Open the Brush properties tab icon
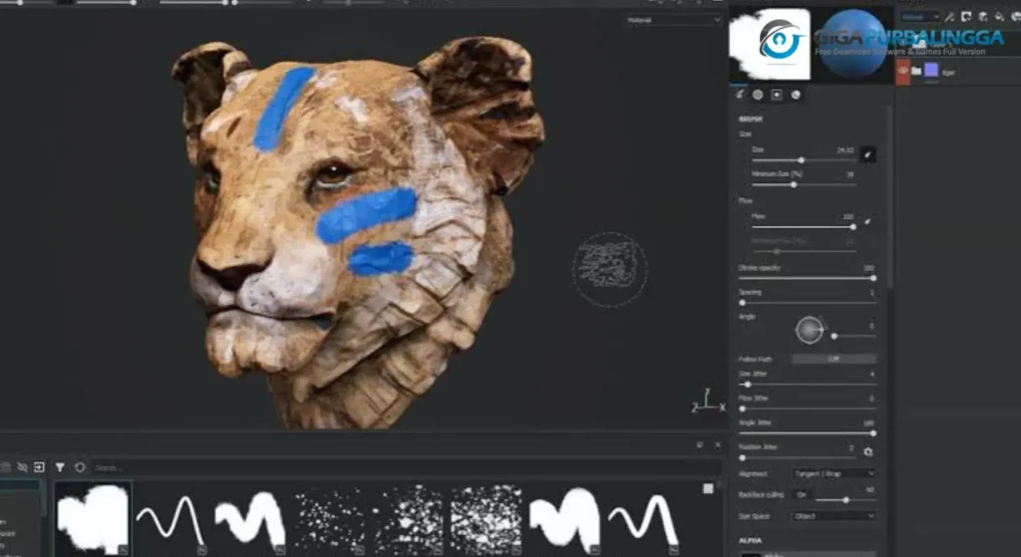 [740, 95]
